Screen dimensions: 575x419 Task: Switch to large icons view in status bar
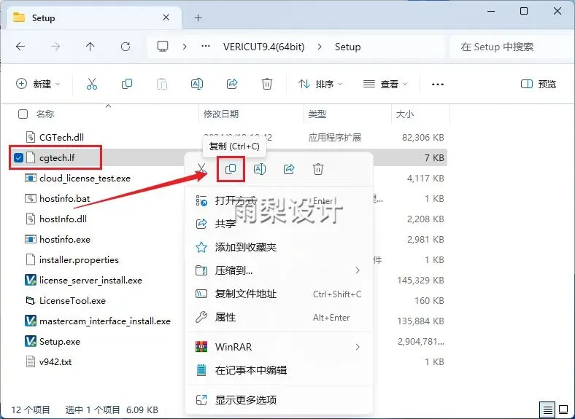coord(563,409)
